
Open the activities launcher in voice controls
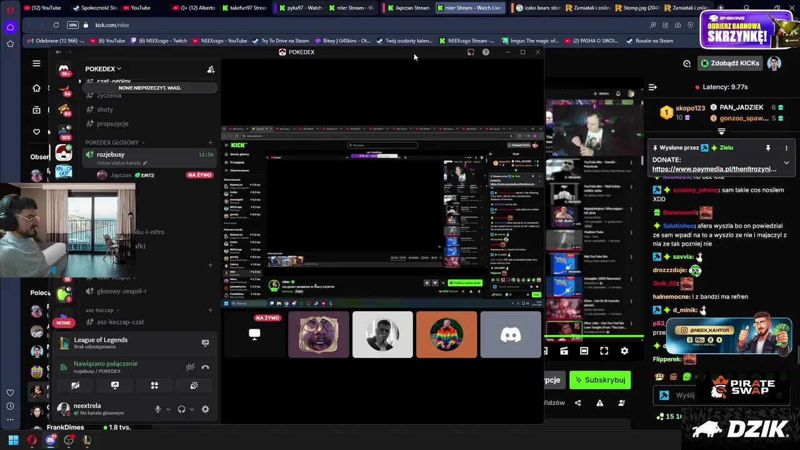[x=154, y=386]
